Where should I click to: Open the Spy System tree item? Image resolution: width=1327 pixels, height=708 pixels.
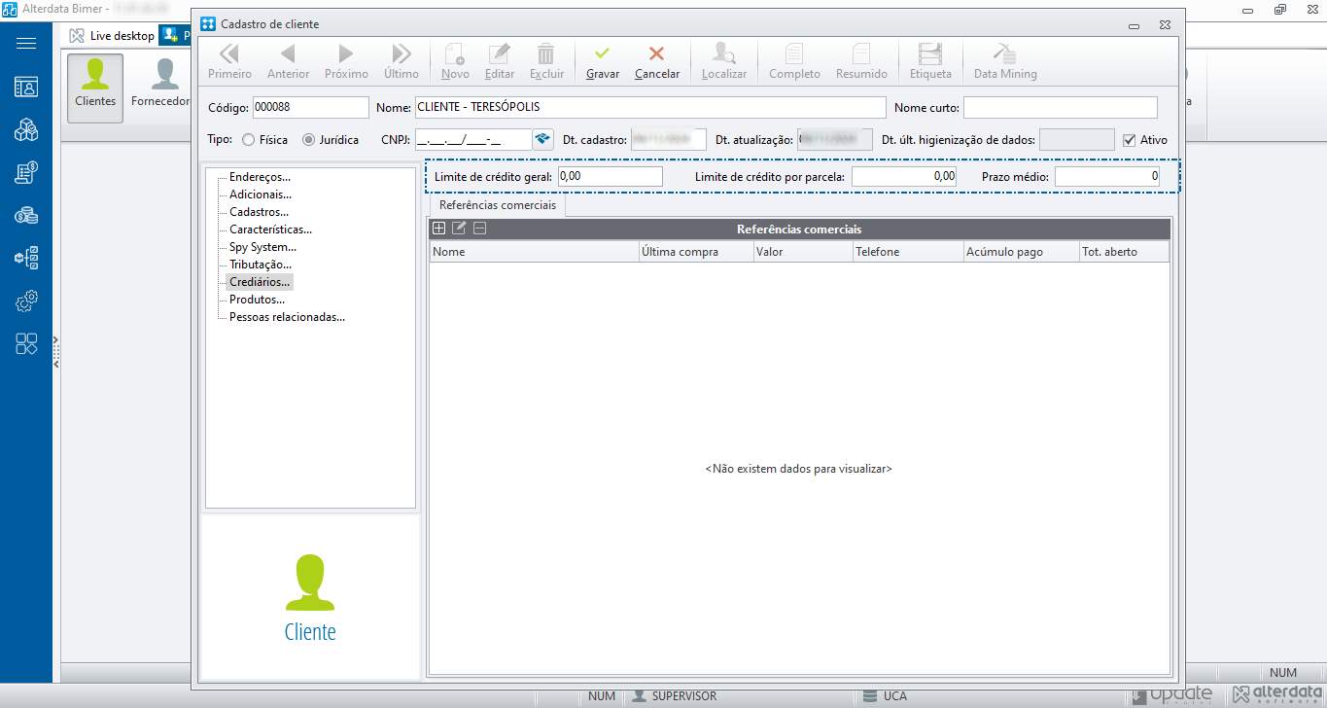click(x=262, y=247)
